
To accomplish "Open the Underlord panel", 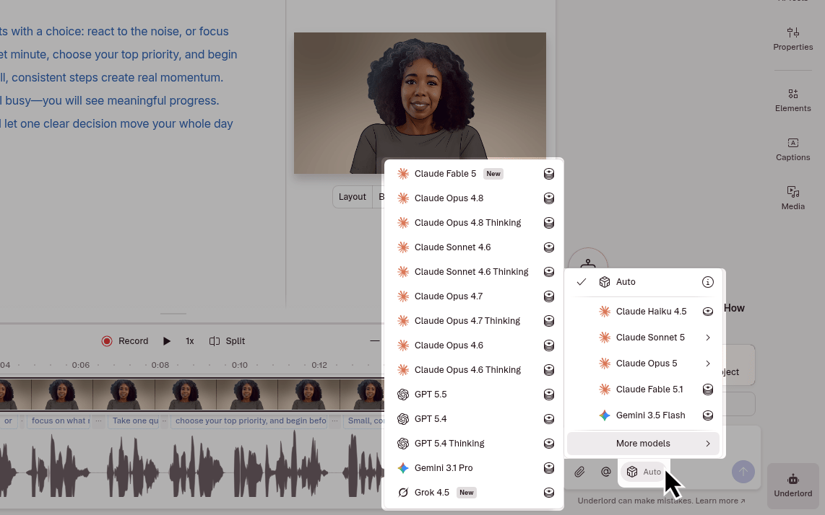I will (792, 485).
